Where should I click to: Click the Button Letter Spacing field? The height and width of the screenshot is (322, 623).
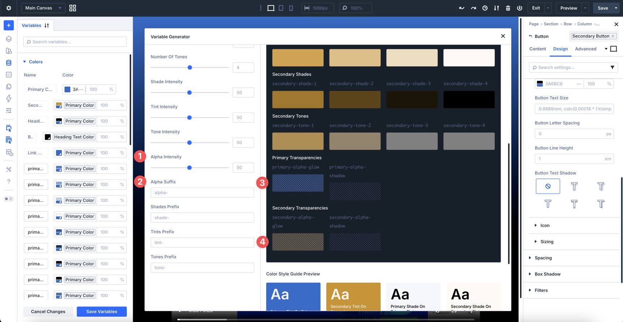coord(574,134)
